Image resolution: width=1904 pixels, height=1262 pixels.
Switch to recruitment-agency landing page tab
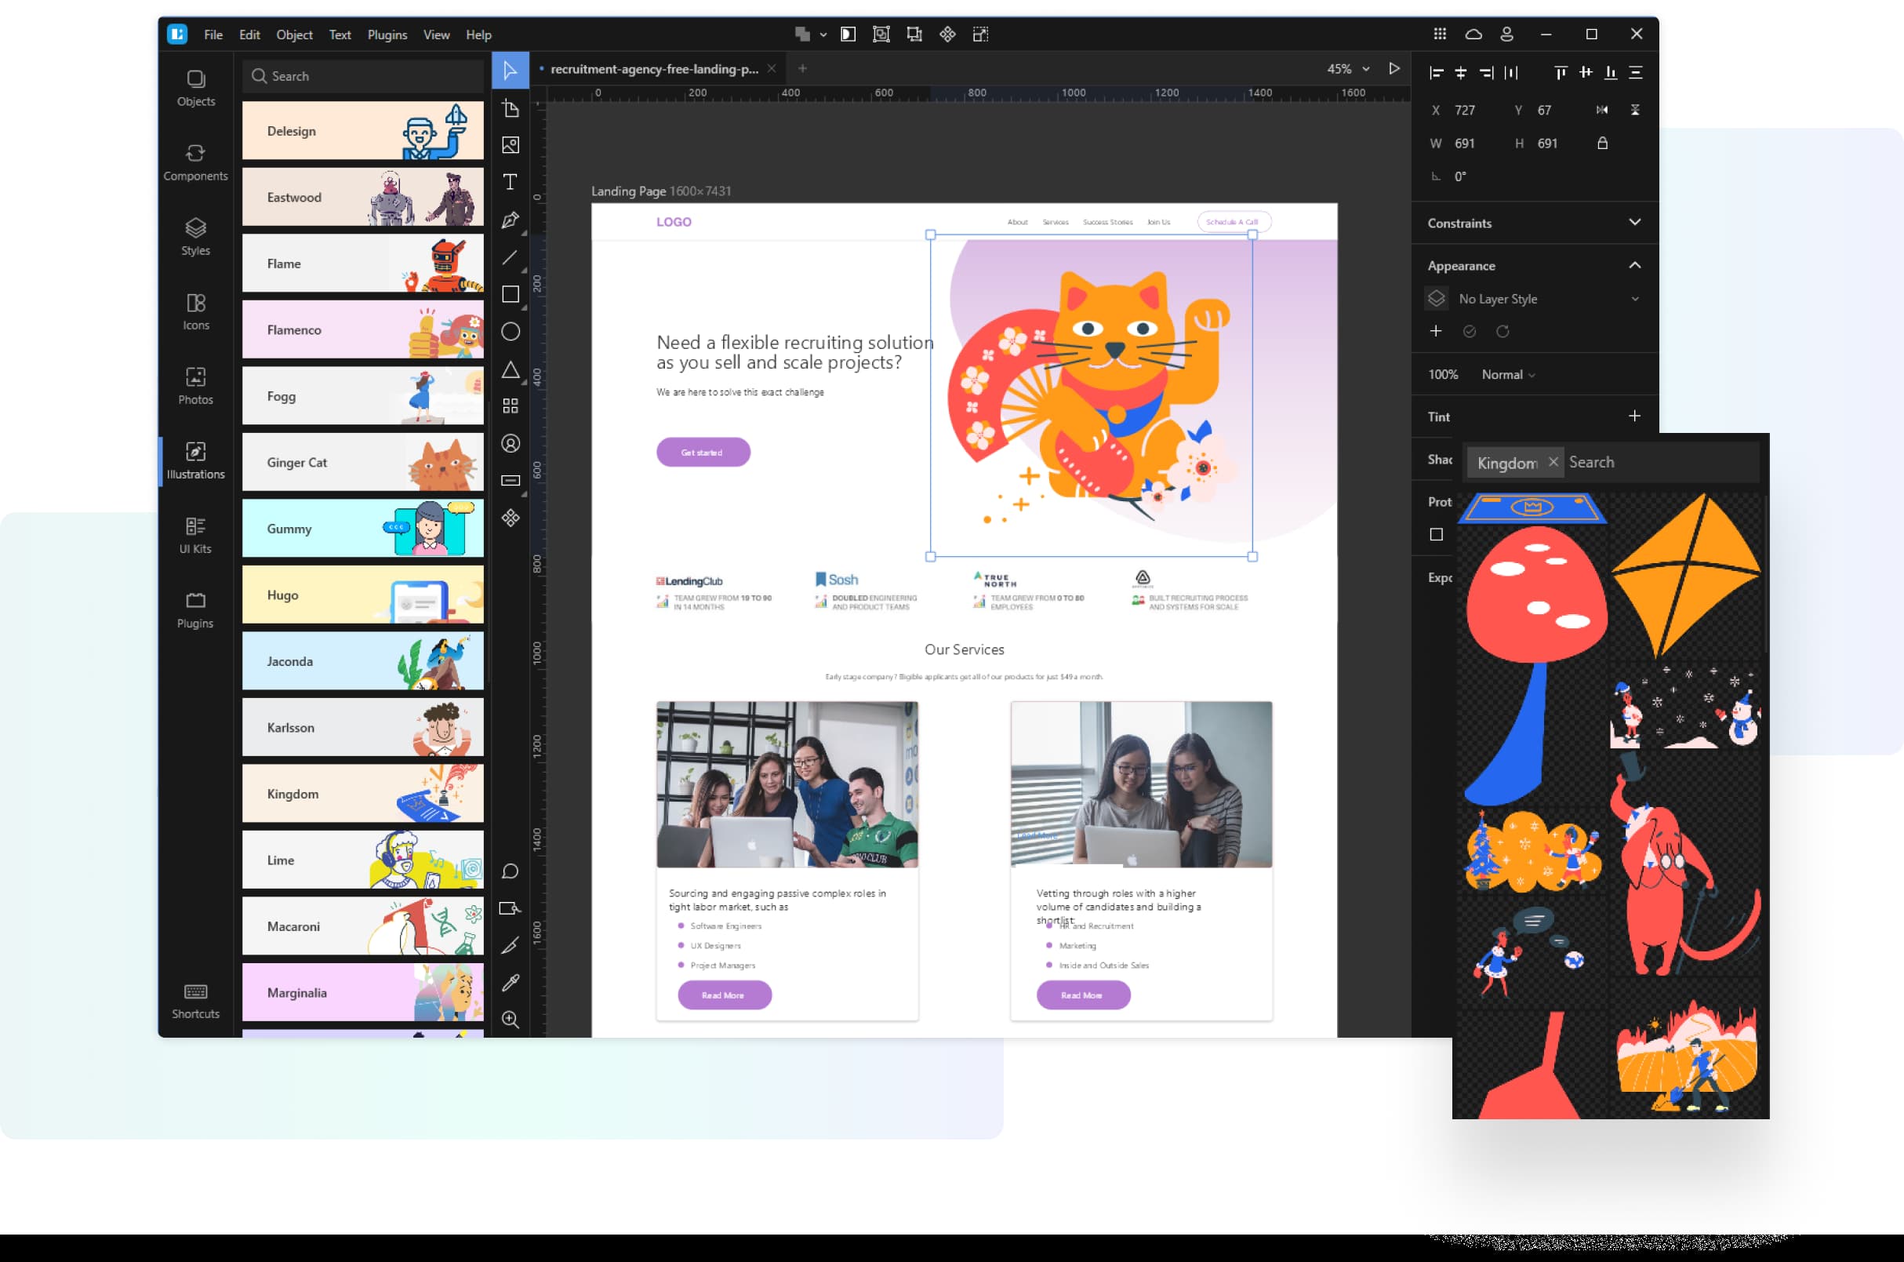click(653, 69)
